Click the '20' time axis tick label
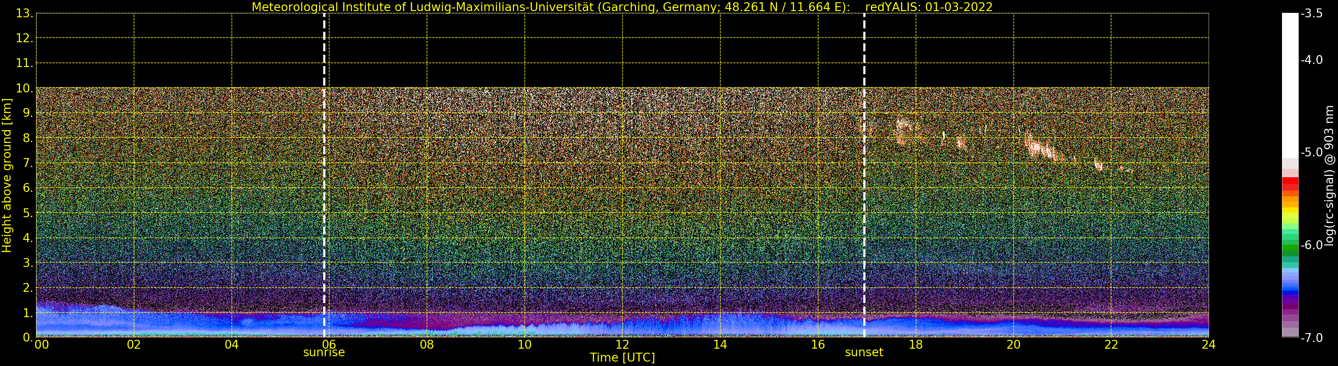The width and height of the screenshot is (1338, 366). 1014,344
